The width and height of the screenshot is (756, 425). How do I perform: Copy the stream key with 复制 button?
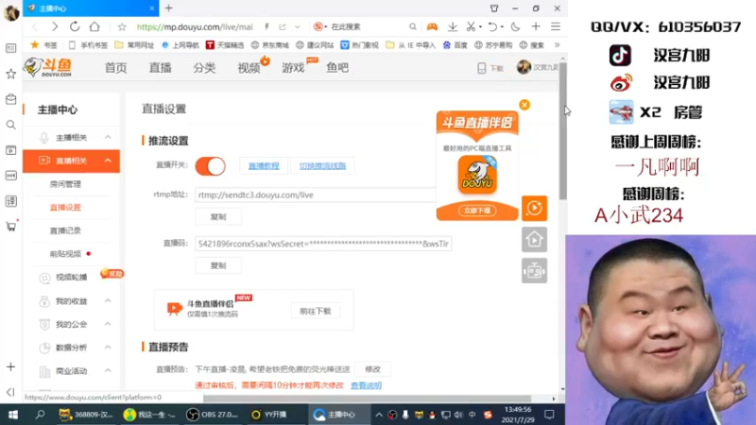pos(218,265)
